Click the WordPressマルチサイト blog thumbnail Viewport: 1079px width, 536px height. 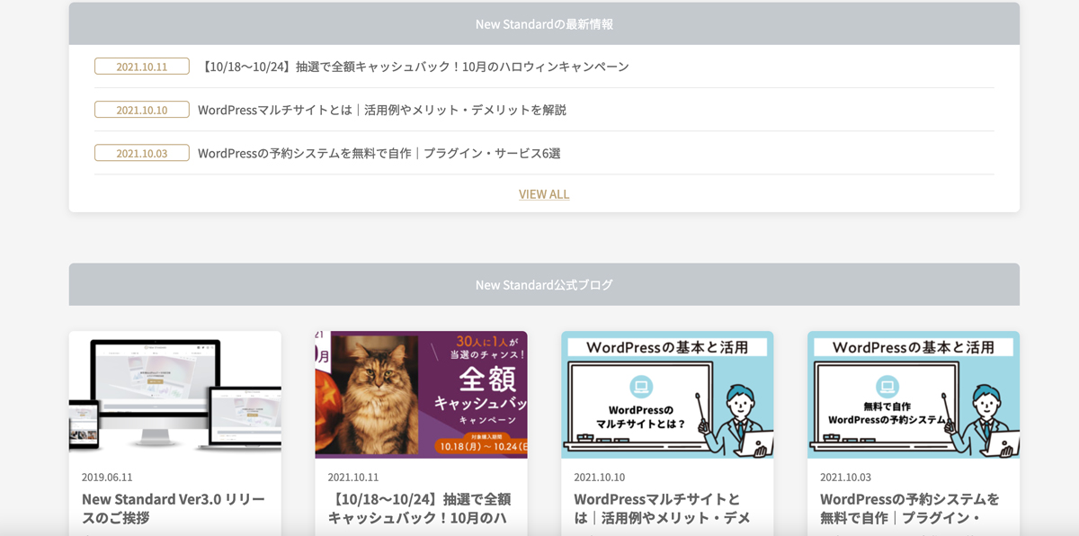[666, 396]
